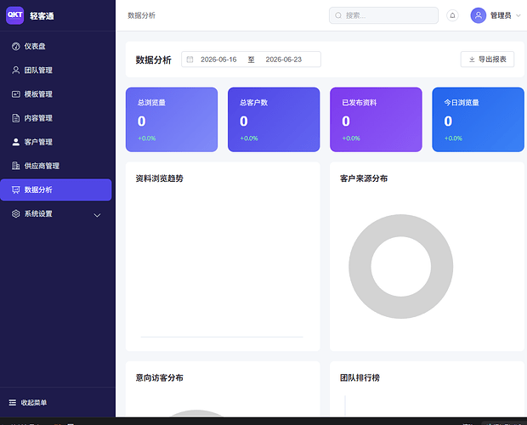The width and height of the screenshot is (527, 425).
Task: Click the 轻客通 brand name
Action: [x=42, y=16]
